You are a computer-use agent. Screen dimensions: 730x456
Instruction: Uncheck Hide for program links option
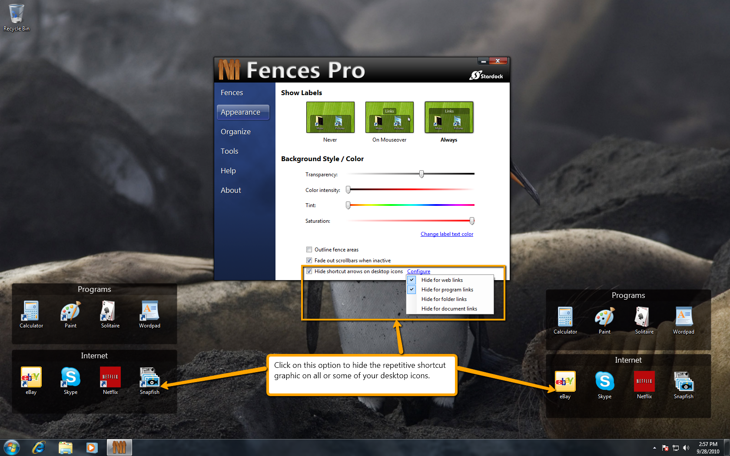(450, 290)
